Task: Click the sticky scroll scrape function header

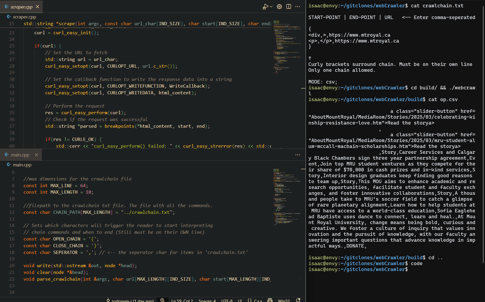Action: pos(147,24)
